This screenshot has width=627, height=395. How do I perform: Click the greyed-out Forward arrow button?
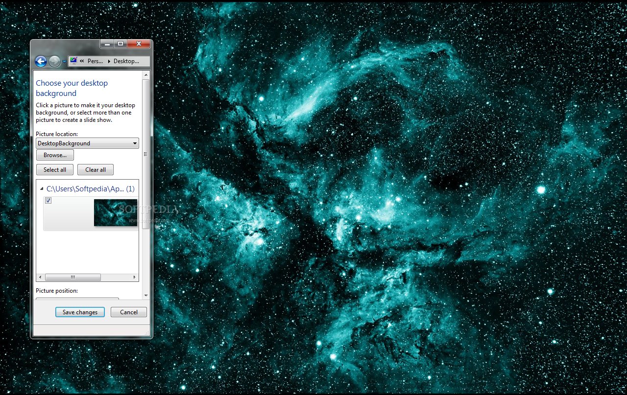(55, 61)
